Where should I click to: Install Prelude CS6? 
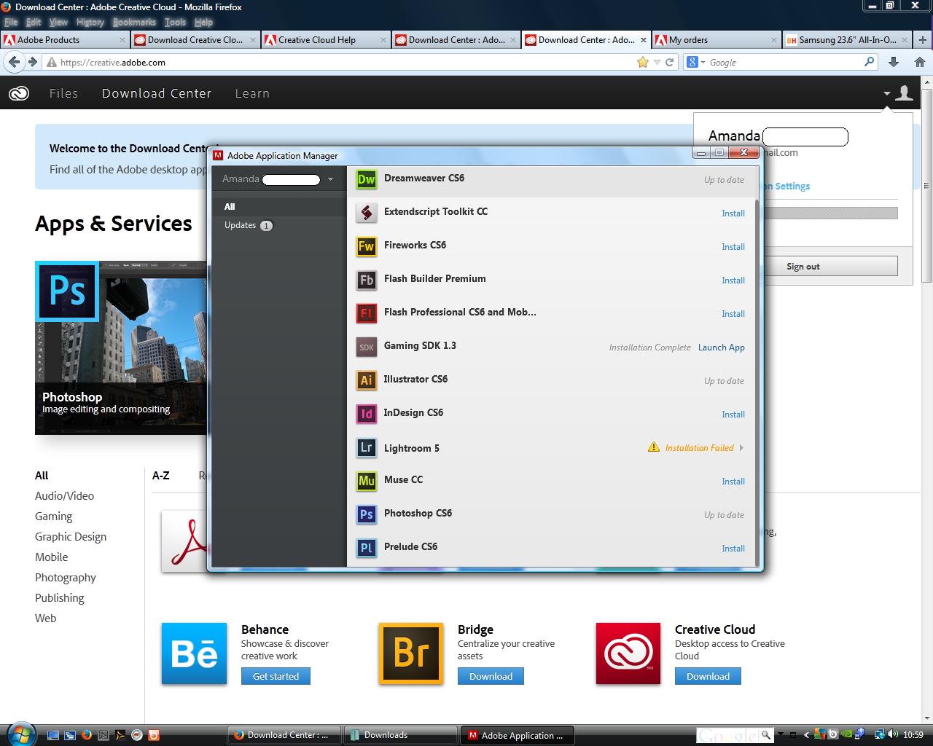[x=733, y=549]
